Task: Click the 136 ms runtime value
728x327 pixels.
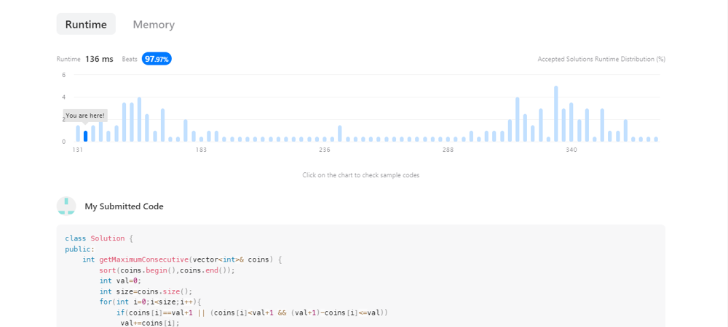Action: [99, 59]
